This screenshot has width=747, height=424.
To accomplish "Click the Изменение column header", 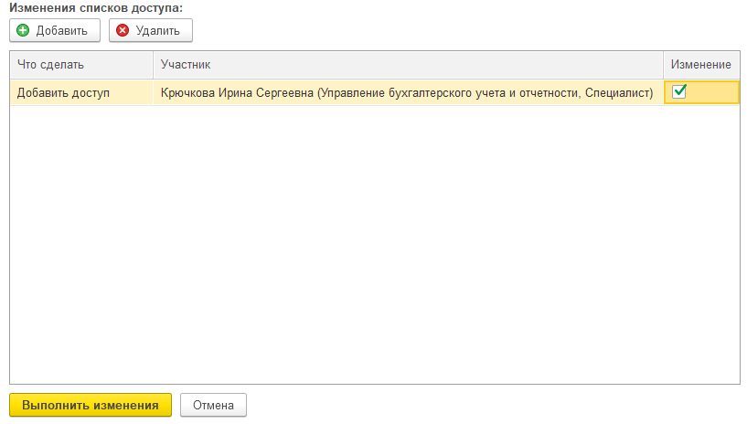I will (x=700, y=65).
